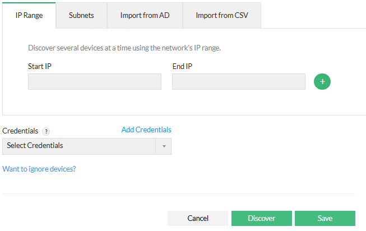Select the Import from CSV tab
The image size is (366, 231).
coord(221,16)
